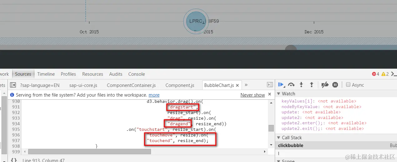Open the Audits panel
This screenshot has width=397, height=162.
coord(116,74)
